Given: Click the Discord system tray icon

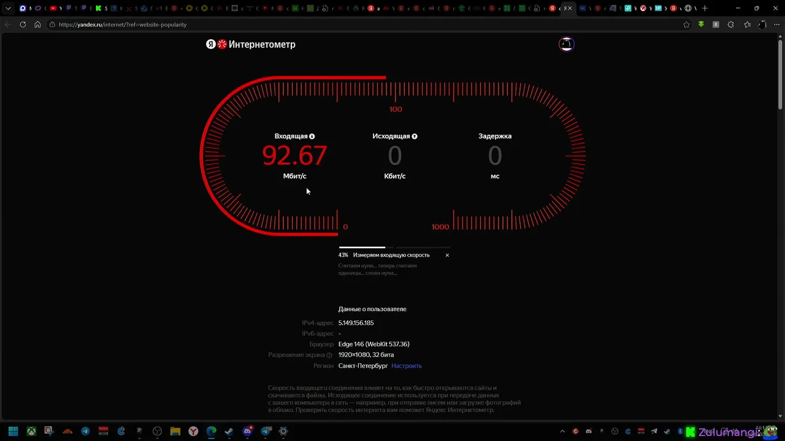Looking at the screenshot, I should pyautogui.click(x=589, y=431).
